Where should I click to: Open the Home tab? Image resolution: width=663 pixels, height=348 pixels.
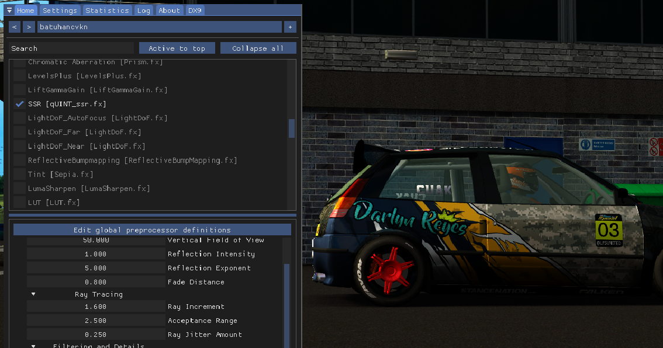click(x=26, y=10)
